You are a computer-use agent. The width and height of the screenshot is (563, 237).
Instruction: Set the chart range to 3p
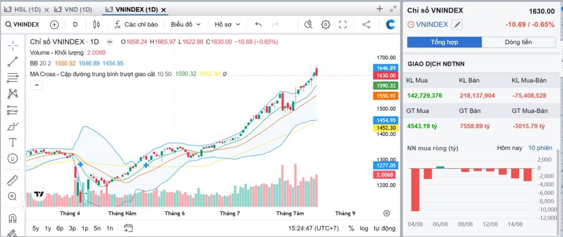[x=72, y=228]
